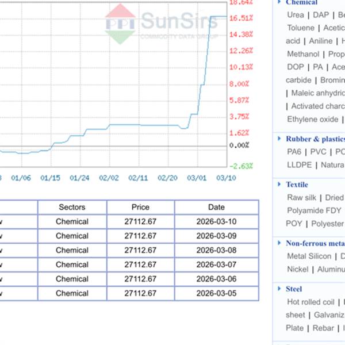Open the PA6 link

[x=294, y=152]
